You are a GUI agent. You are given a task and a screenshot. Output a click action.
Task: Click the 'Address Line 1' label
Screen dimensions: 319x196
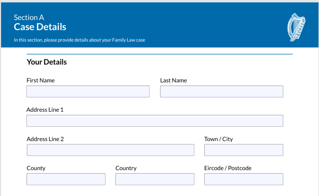click(45, 110)
